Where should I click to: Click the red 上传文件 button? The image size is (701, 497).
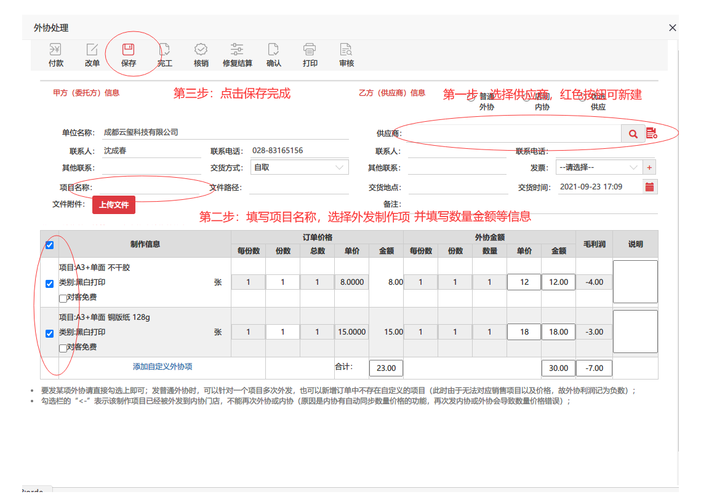(x=114, y=205)
